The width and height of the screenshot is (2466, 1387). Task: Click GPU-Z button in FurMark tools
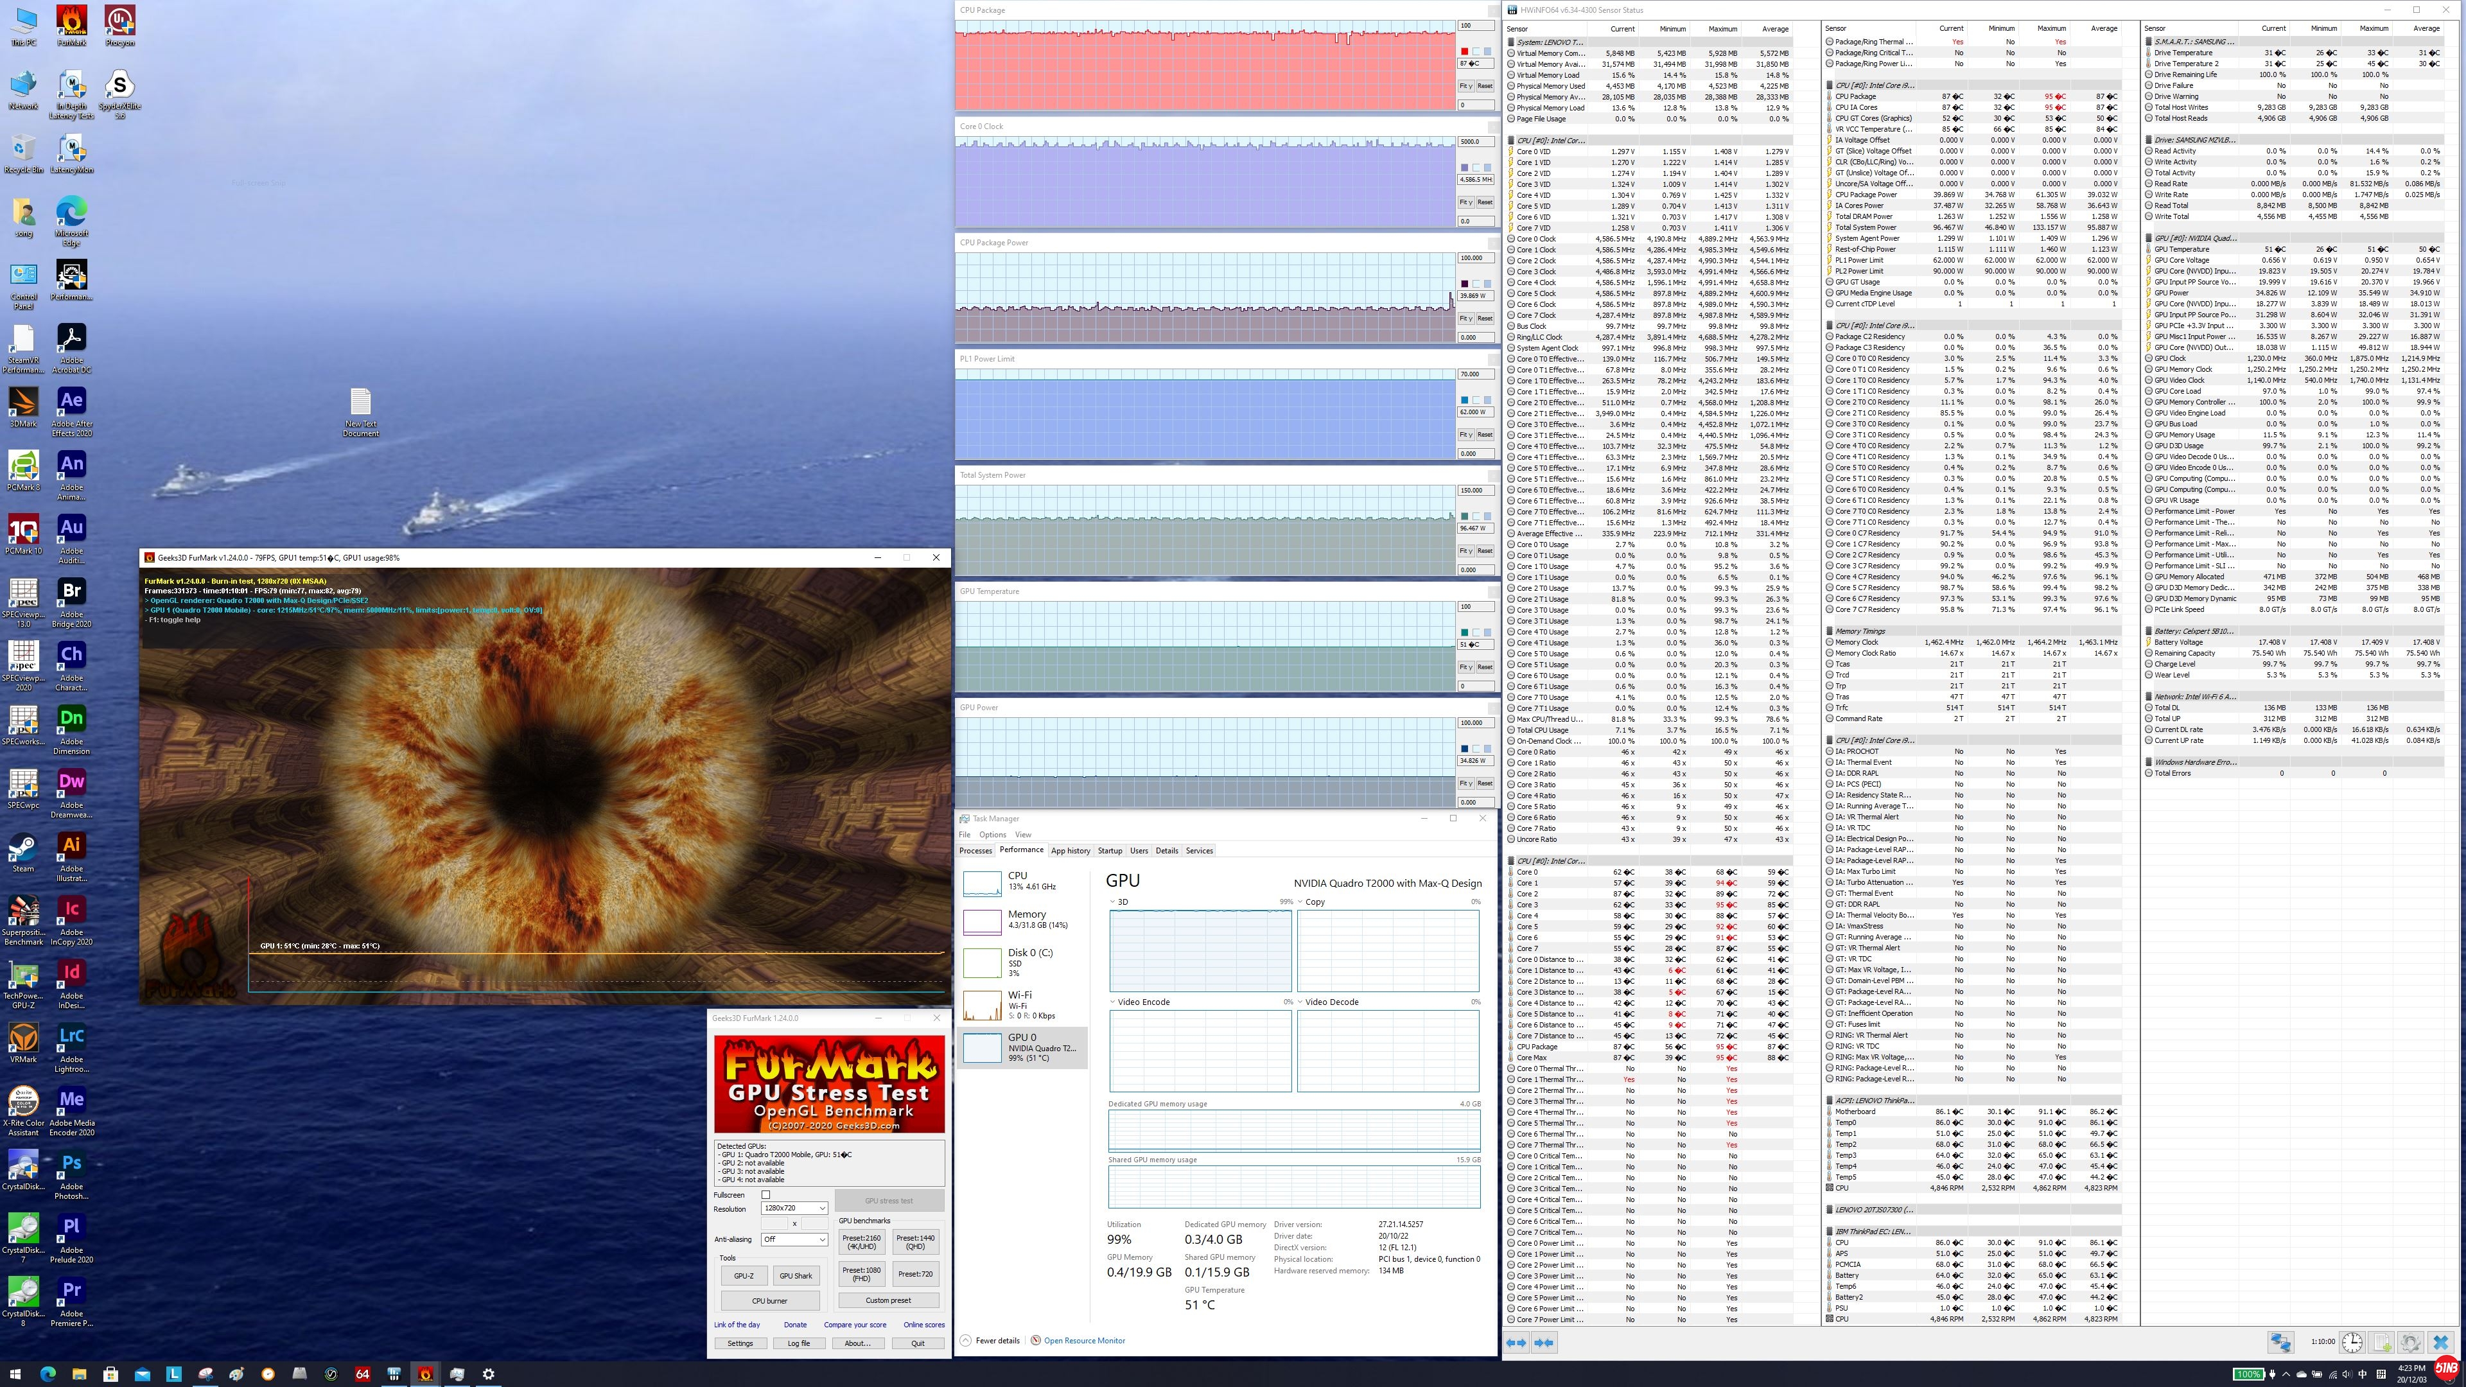(x=744, y=1275)
